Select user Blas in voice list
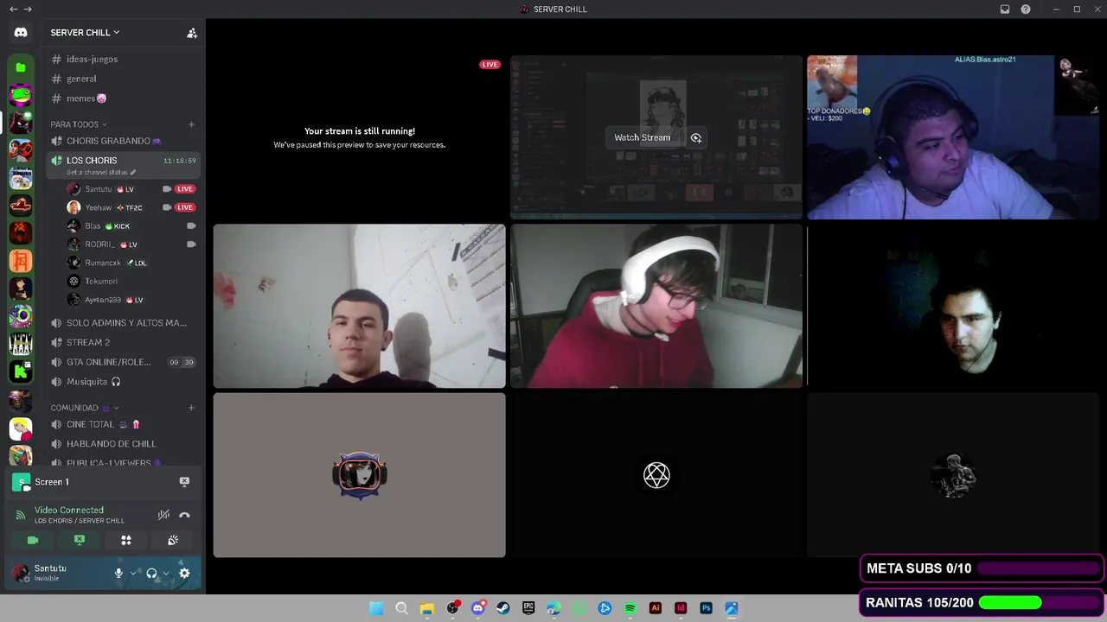The width and height of the screenshot is (1107, 622). click(130, 226)
